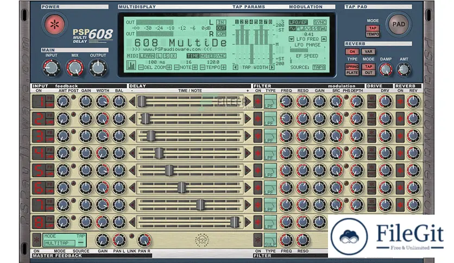454x263 pixels.
Task: Click the reverb DAMP knob
Action: [x=386, y=70]
